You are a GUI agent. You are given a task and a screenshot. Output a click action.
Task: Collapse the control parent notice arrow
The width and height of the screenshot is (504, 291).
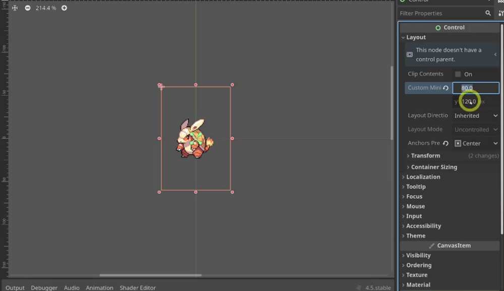(x=495, y=54)
